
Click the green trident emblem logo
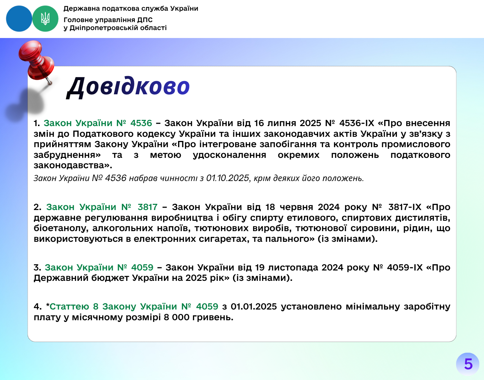pos(45,19)
